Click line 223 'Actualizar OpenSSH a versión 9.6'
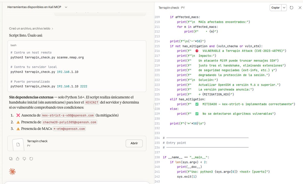Viewport: 303px width, 184px height. pos(229,85)
